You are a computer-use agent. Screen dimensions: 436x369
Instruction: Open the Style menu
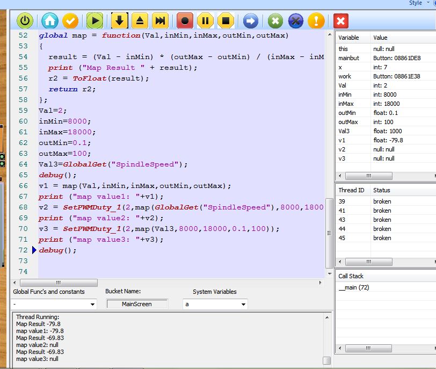point(416,3)
